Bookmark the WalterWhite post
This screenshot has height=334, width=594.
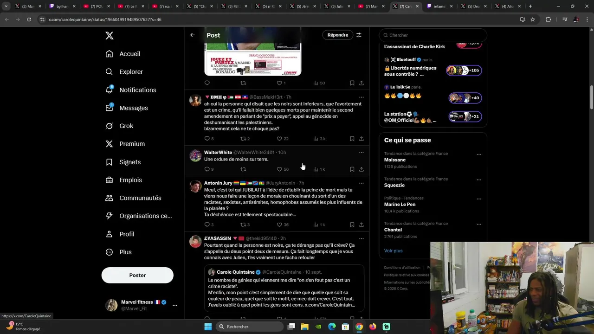(352, 169)
